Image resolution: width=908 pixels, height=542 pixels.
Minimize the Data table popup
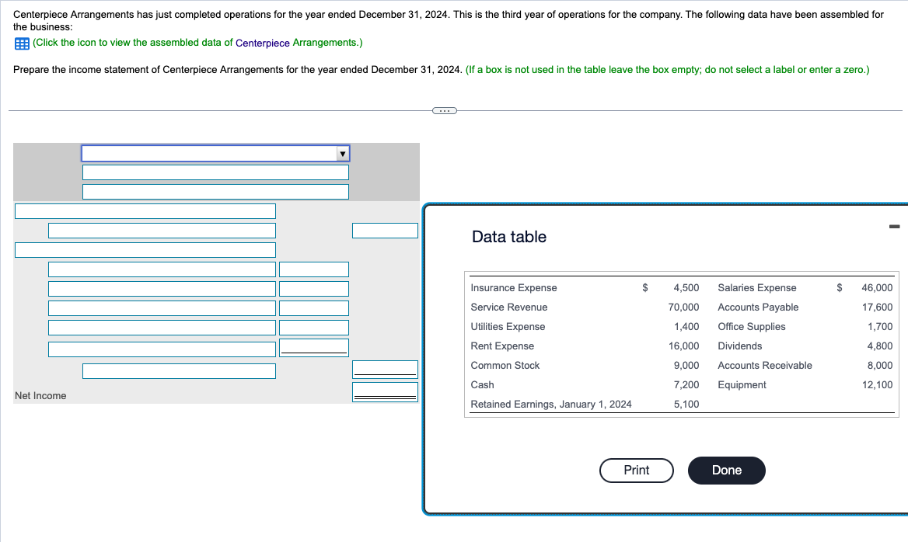click(x=893, y=226)
